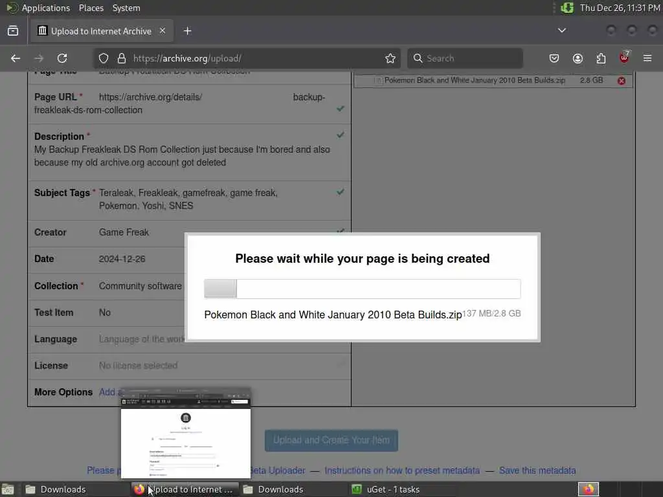Switch to uGet - 1 tasks window
The width and height of the screenshot is (663, 497).
tap(403, 489)
